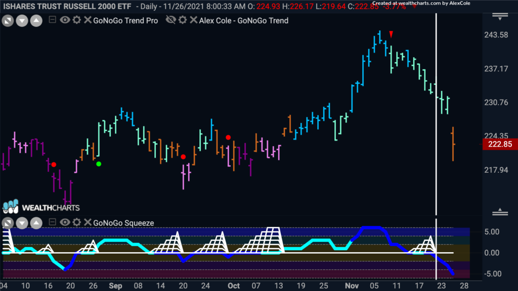Click the Nov label on the time axis
The image size is (518, 291).
352,286
